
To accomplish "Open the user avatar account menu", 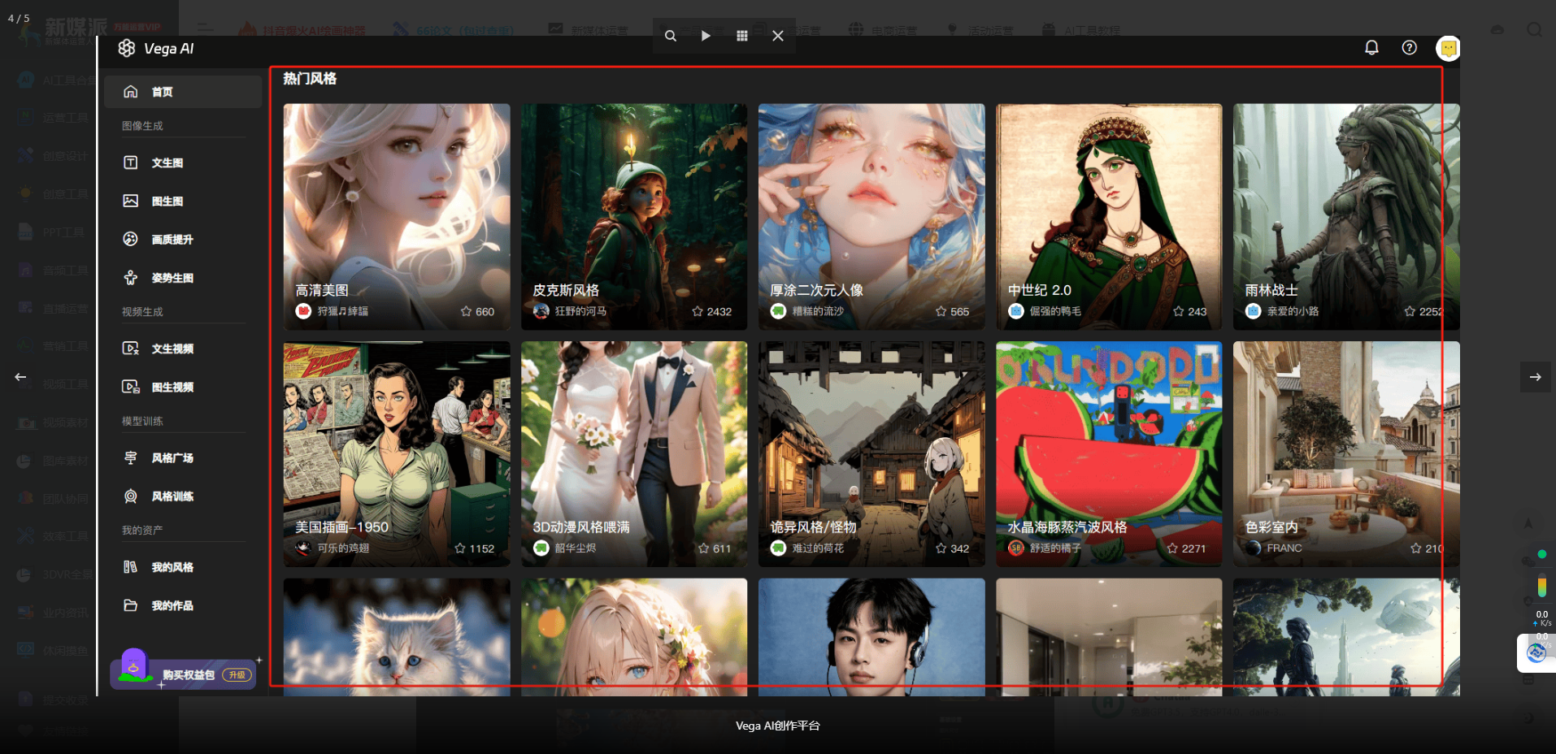I will coord(1448,48).
